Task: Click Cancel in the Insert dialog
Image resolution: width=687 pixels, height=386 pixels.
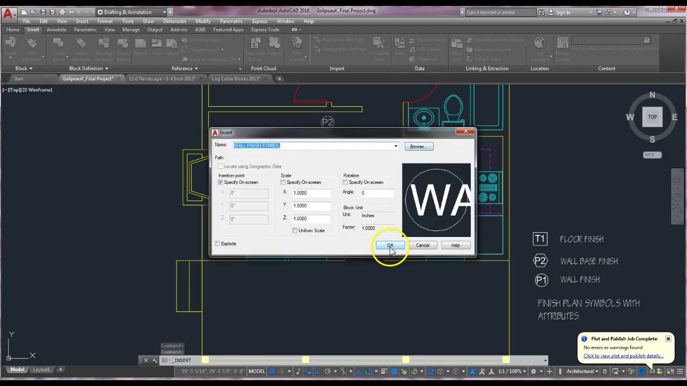Action: coord(422,246)
